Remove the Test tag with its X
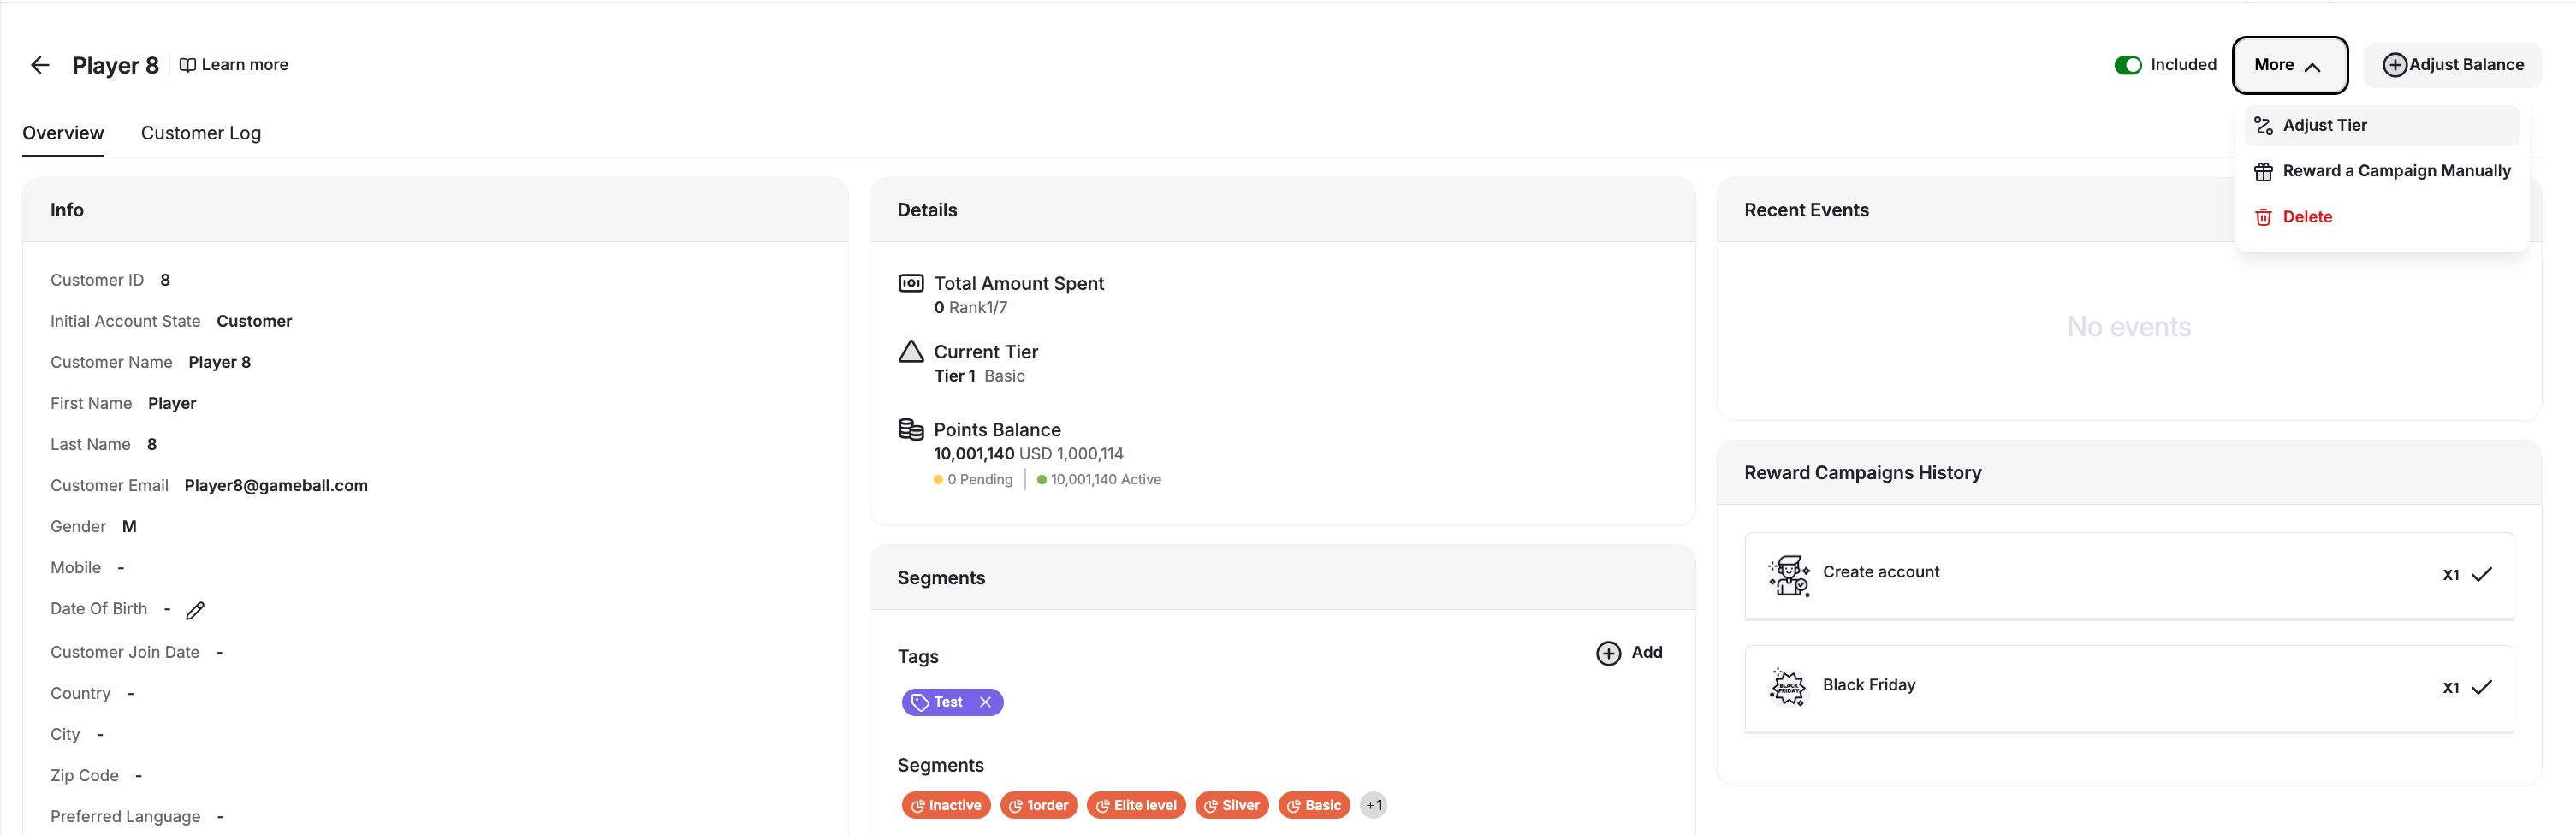 coord(985,702)
